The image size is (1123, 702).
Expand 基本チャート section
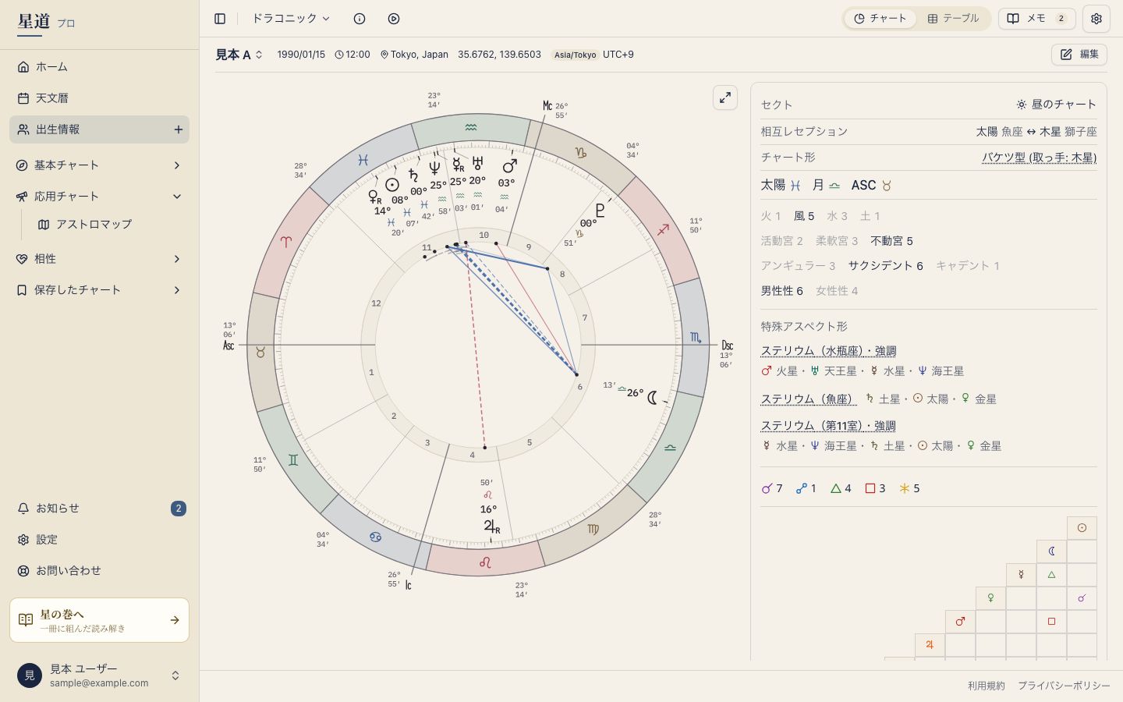coord(99,165)
